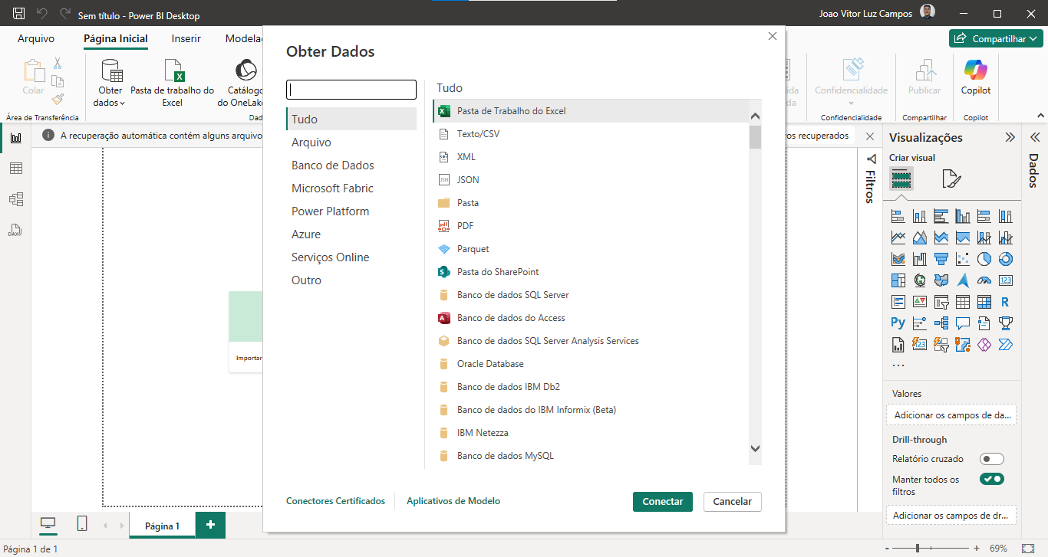Viewport: 1048px width, 557px height.
Task: Select the decomposition tree visual
Action: [941, 323]
